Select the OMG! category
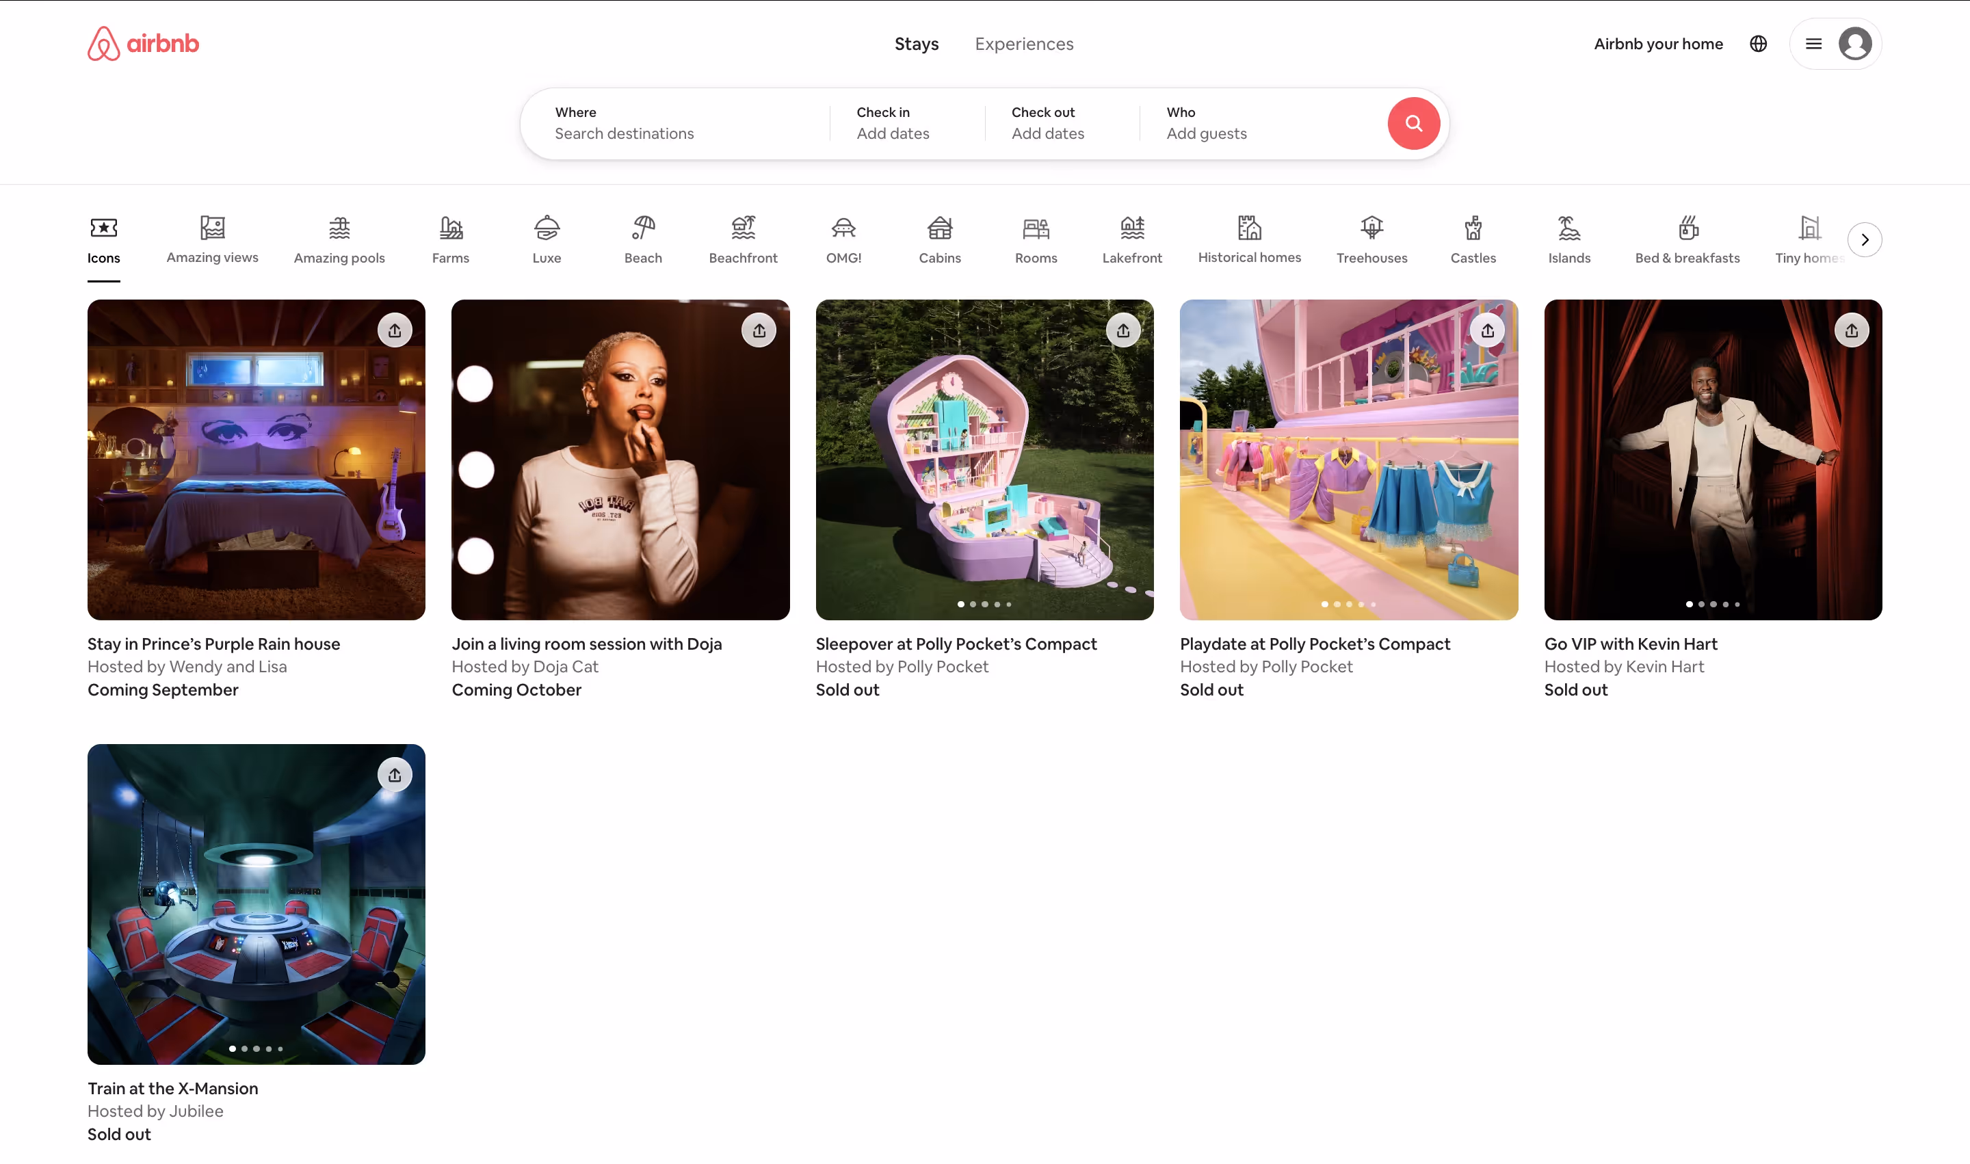The height and width of the screenshot is (1164, 1970). [843, 241]
